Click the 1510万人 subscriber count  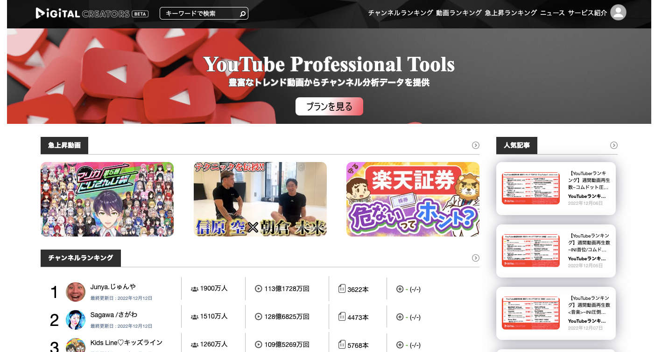tap(214, 317)
